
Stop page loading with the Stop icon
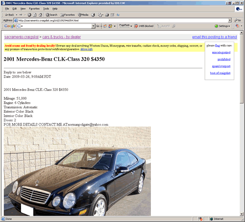29,15
